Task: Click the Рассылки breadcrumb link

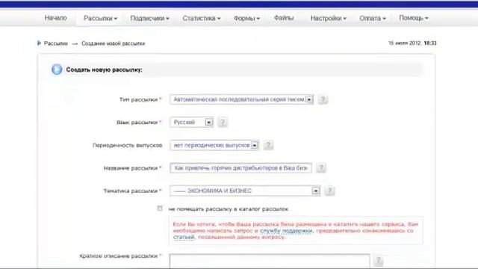Action: coord(56,43)
